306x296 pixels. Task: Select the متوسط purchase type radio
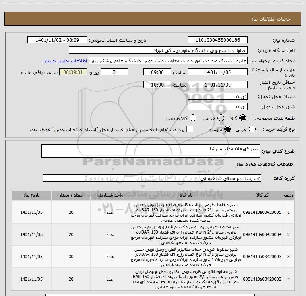(227, 129)
